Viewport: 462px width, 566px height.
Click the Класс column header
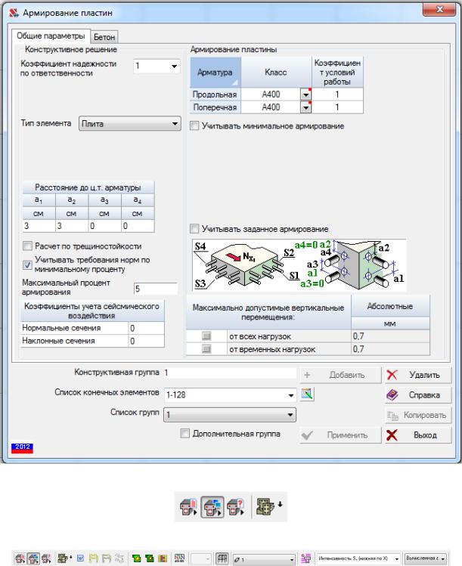(x=276, y=73)
